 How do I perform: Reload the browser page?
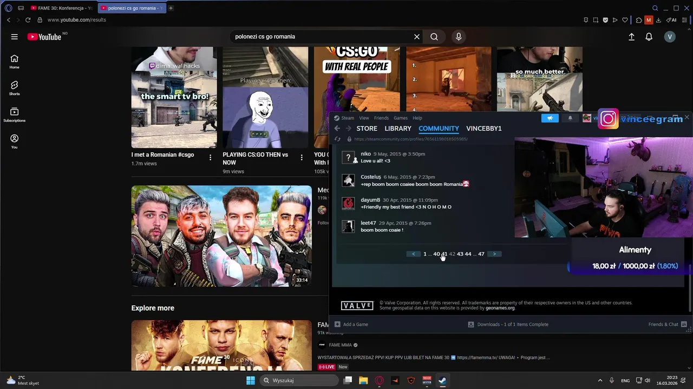coord(28,20)
